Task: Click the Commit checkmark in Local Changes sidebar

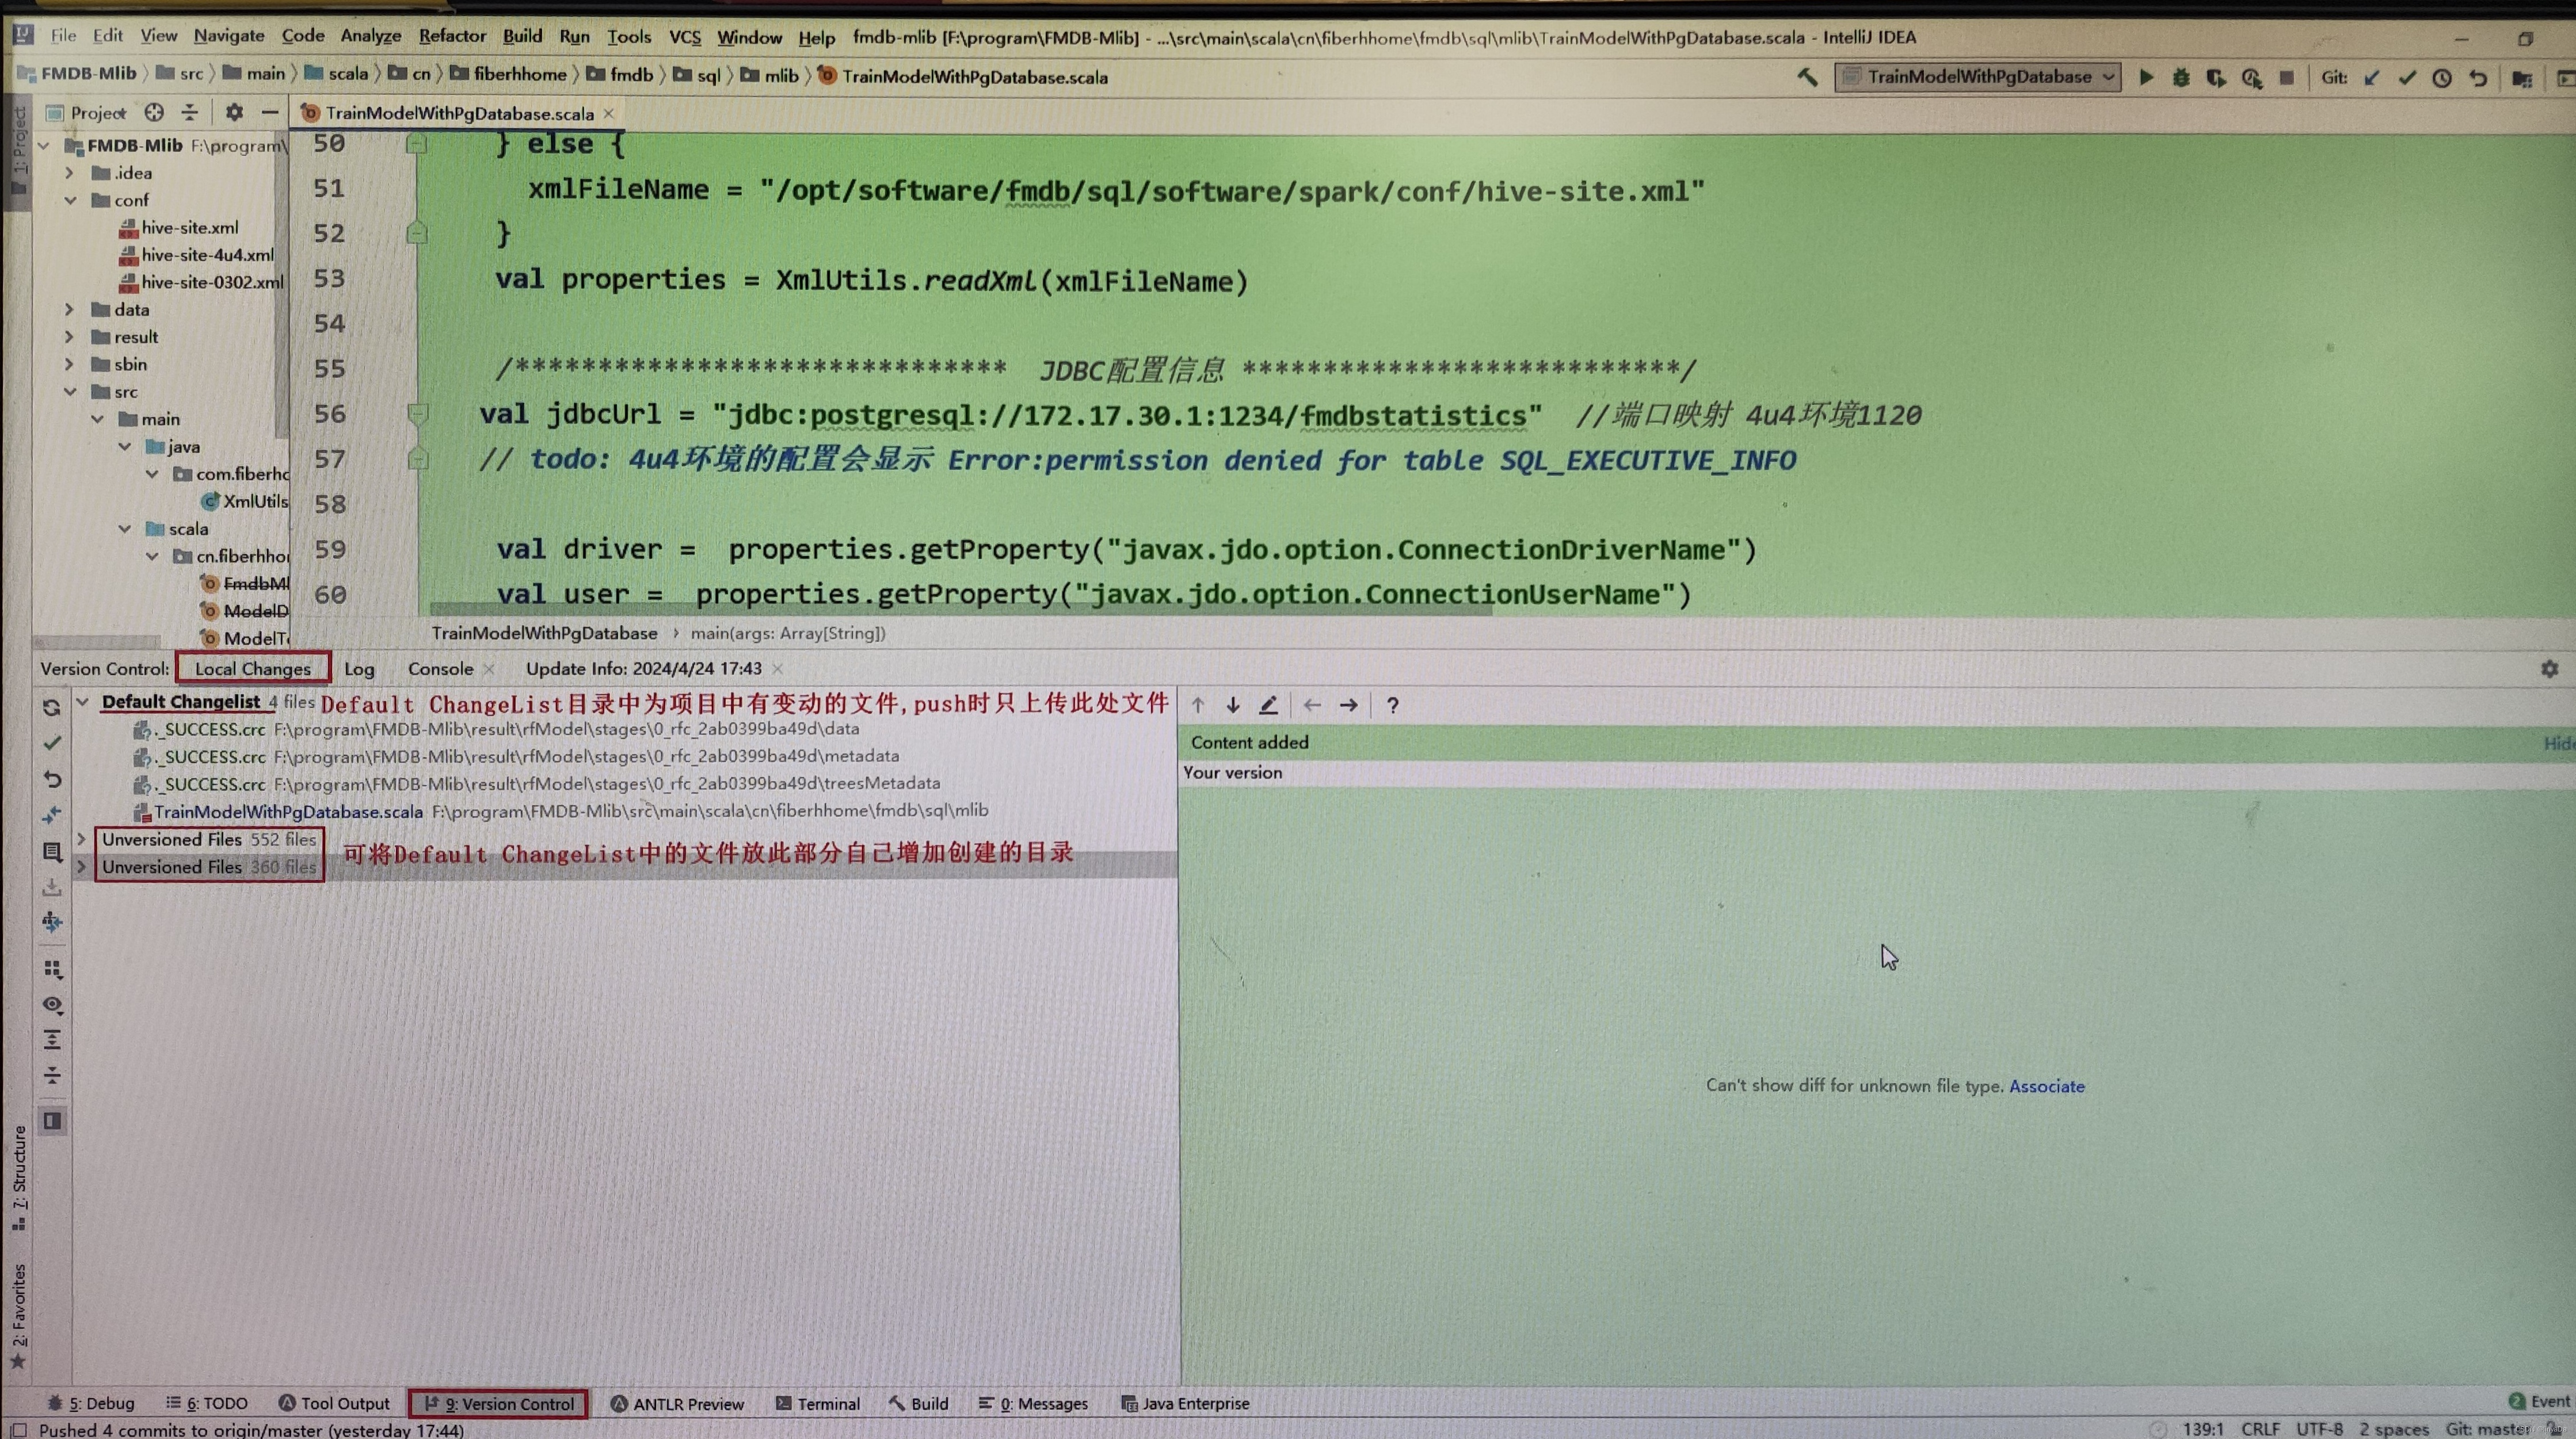Action: 52,743
